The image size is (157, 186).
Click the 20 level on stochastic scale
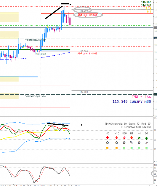(x=155, y=180)
